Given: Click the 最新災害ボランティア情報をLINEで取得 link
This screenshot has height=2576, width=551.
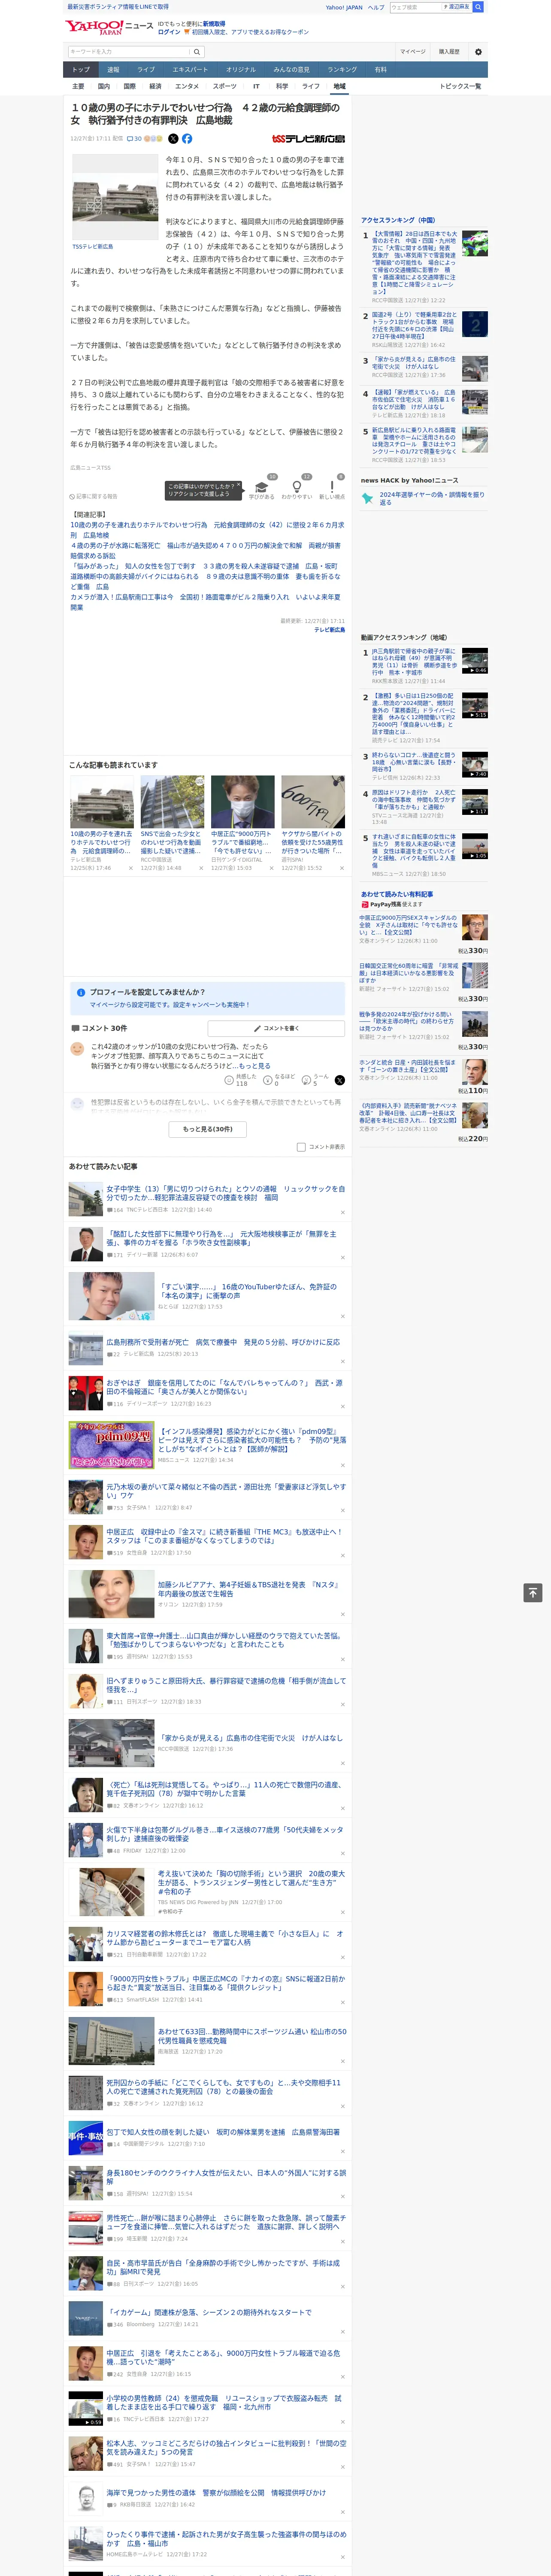Looking at the screenshot, I should click(x=118, y=7).
